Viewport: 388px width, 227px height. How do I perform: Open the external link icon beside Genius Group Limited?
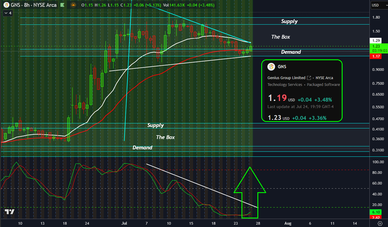[309, 78]
